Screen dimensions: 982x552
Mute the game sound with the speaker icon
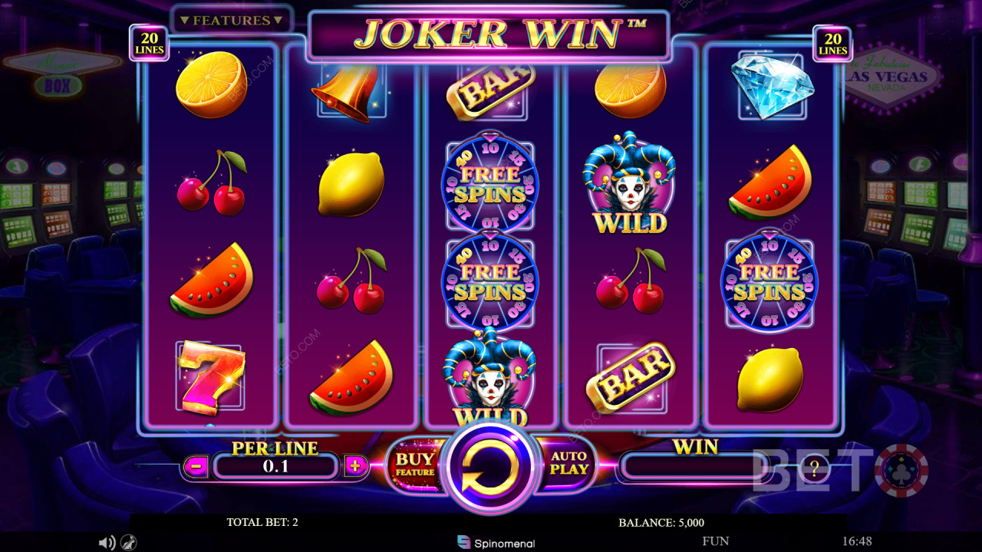[107, 543]
